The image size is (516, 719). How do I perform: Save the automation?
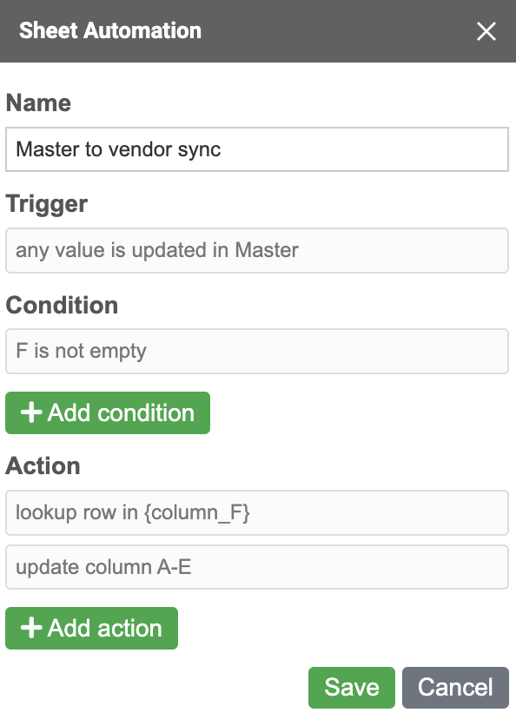352,688
